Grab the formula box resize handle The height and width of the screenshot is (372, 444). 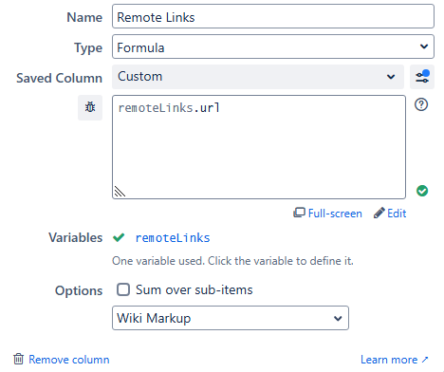(x=120, y=192)
